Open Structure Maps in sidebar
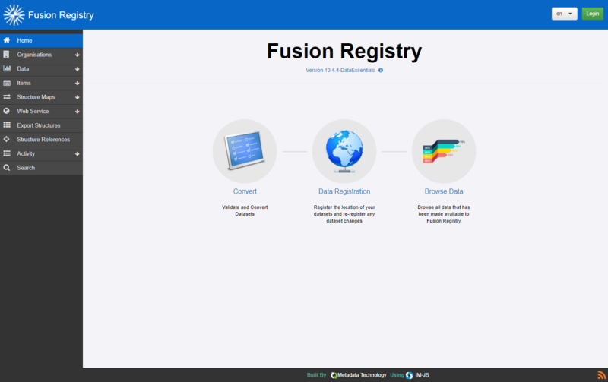Screen dimensions: 608x382 (41, 97)
